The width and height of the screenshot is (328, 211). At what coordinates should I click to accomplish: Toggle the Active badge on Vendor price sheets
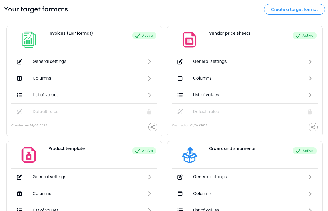click(x=304, y=36)
